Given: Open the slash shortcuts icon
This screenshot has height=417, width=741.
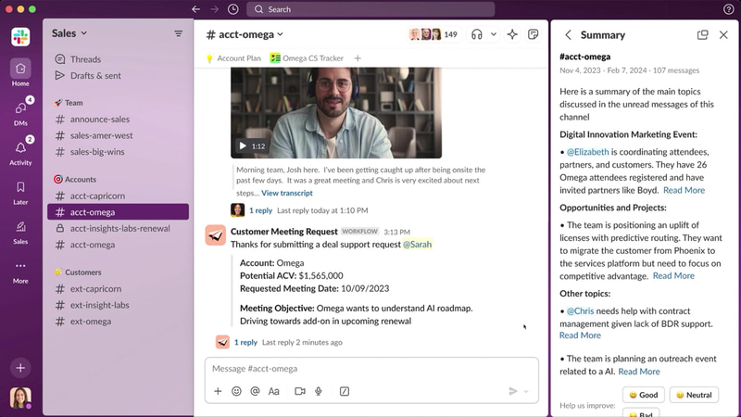Looking at the screenshot, I should tap(345, 391).
